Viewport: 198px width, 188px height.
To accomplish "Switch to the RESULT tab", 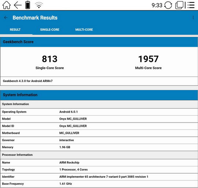I will pos(15,30).
